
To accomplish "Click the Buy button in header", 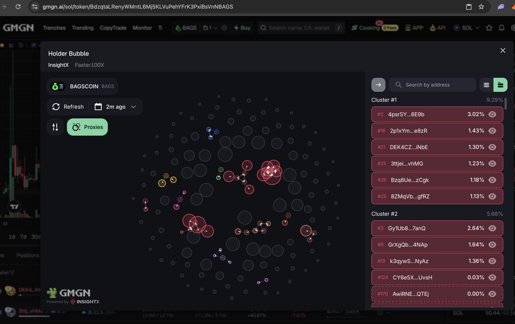I will pyautogui.click(x=242, y=28).
